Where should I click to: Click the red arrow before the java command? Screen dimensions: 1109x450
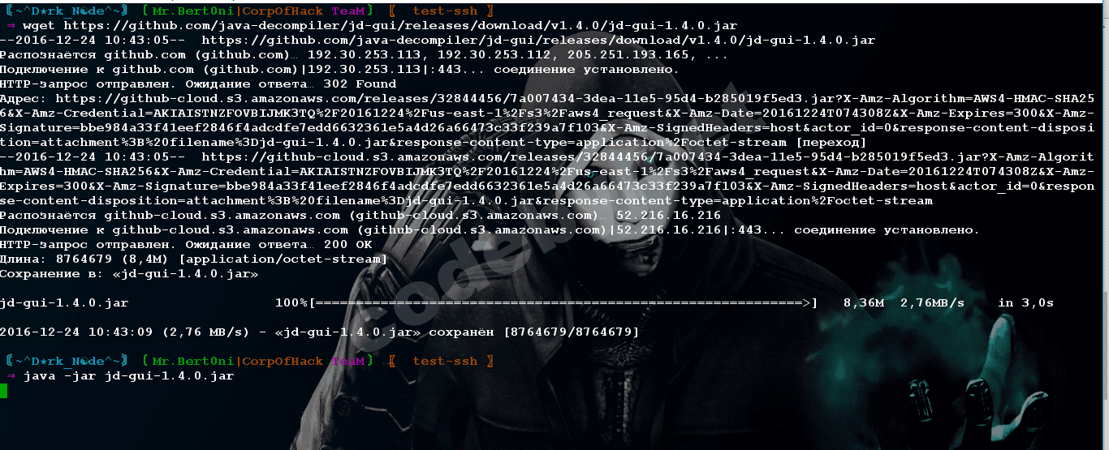pos(11,376)
